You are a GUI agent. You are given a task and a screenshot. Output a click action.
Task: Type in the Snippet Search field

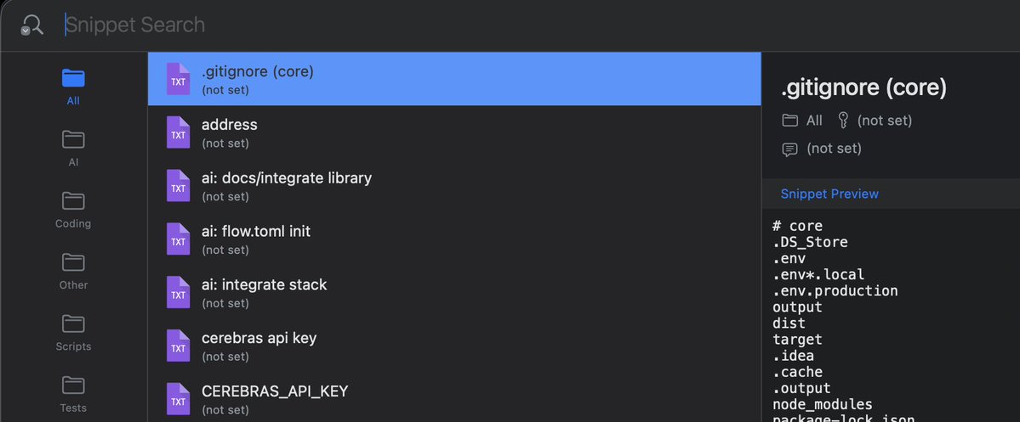pos(340,25)
